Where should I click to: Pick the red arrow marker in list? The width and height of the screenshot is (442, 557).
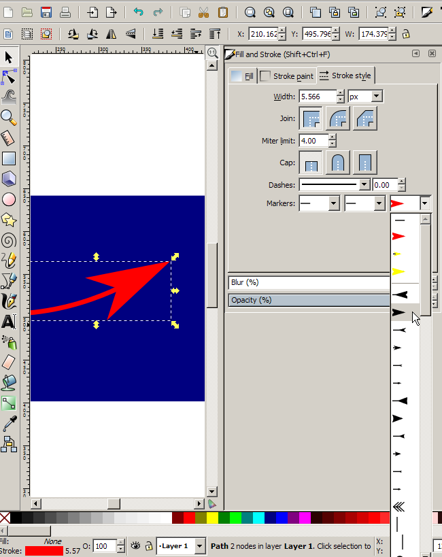click(x=398, y=236)
